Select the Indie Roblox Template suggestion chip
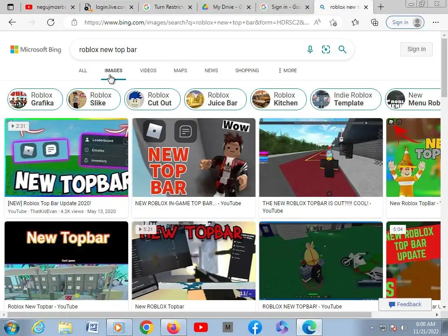The height and width of the screenshot is (336, 448). coord(346,99)
